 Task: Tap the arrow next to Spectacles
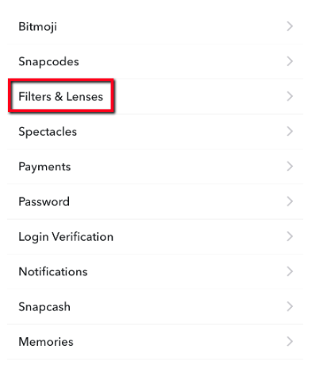pos(290,131)
